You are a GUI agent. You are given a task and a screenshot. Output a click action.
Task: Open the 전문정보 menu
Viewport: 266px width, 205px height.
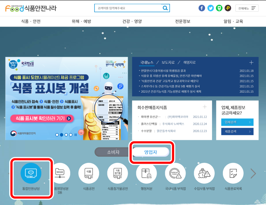[x=182, y=21]
